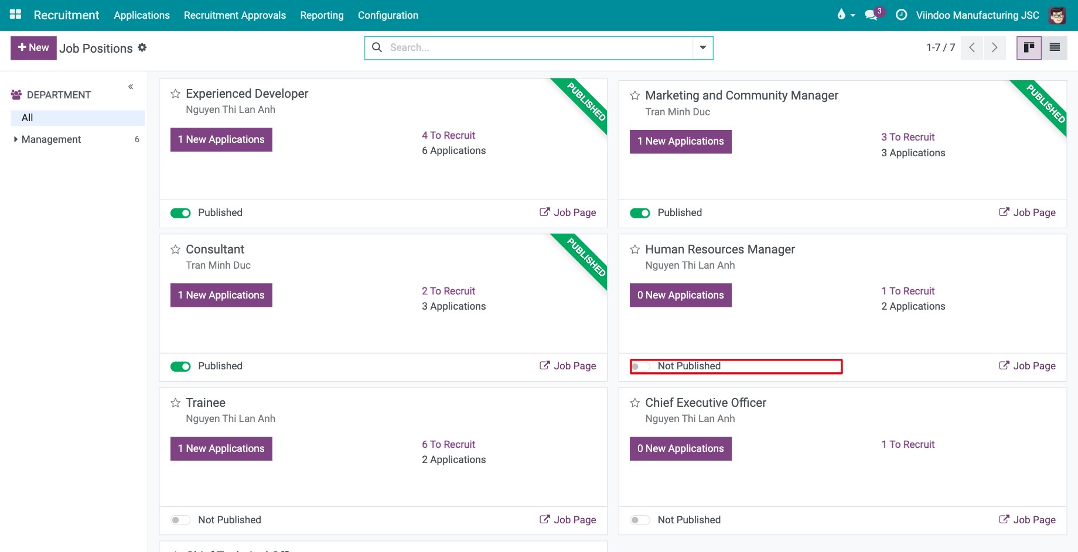Viewport: 1078px width, 552px height.
Task: Mark Trainee as favorite
Action: [x=175, y=403]
